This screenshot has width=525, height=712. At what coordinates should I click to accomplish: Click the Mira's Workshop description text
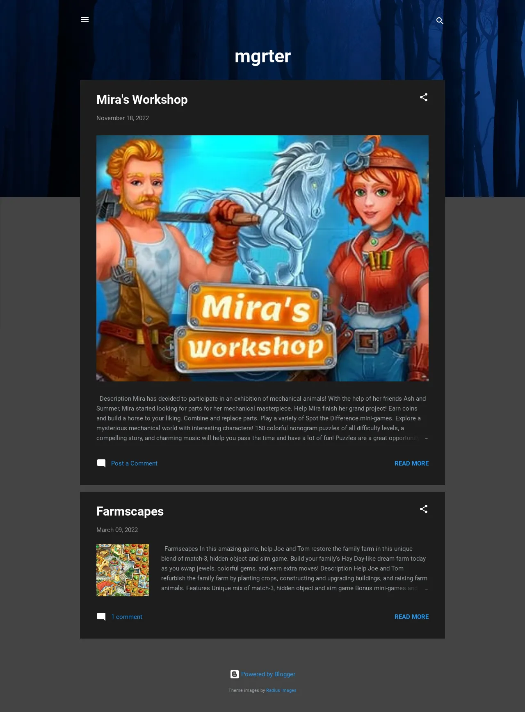262,418
